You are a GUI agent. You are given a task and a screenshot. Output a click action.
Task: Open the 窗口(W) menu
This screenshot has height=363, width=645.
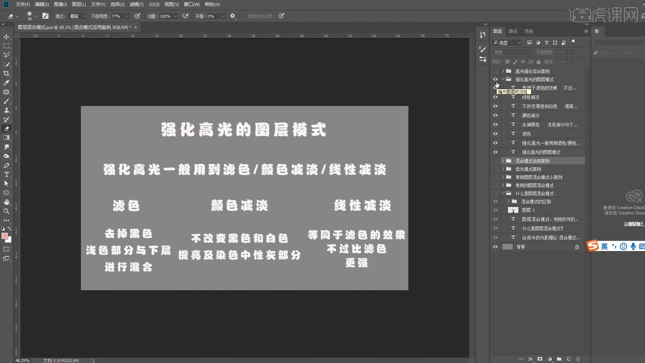point(192,4)
